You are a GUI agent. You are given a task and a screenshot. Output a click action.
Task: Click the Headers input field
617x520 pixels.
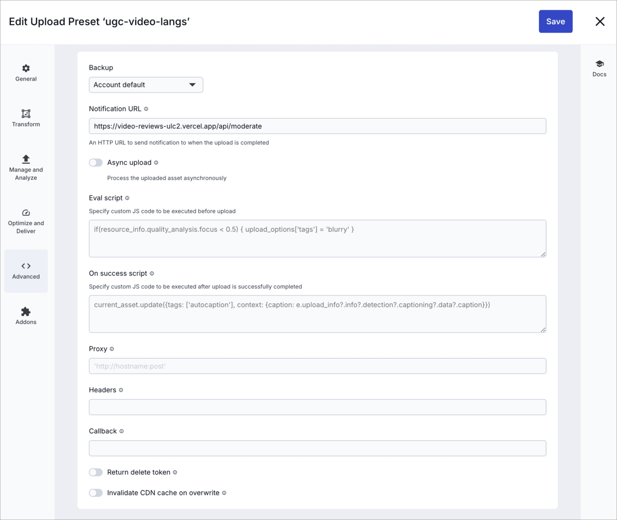317,407
